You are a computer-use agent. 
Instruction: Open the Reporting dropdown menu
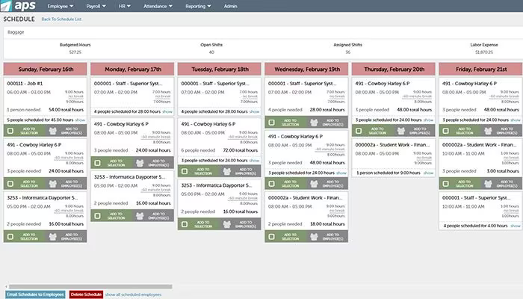click(x=198, y=6)
